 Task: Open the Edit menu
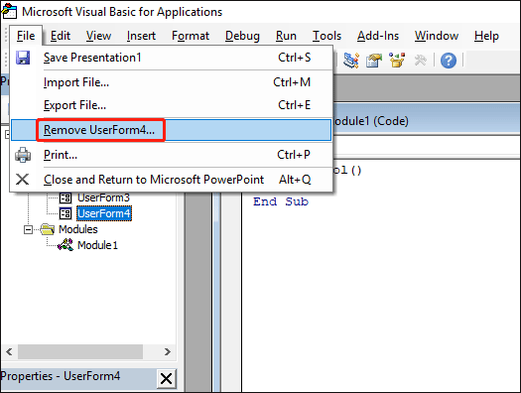(x=61, y=36)
